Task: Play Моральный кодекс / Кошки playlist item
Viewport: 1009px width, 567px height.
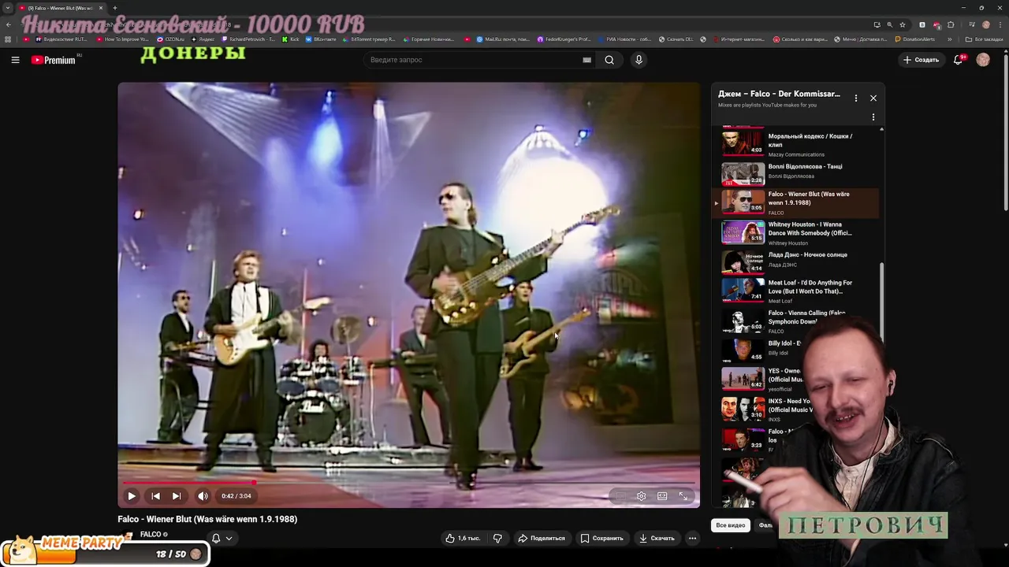Action: coord(796,144)
